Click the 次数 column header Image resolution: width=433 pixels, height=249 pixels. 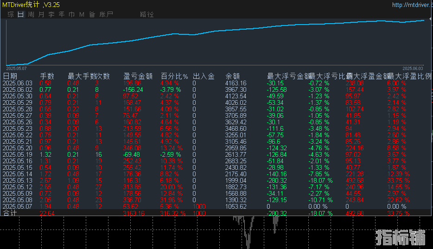point(102,76)
